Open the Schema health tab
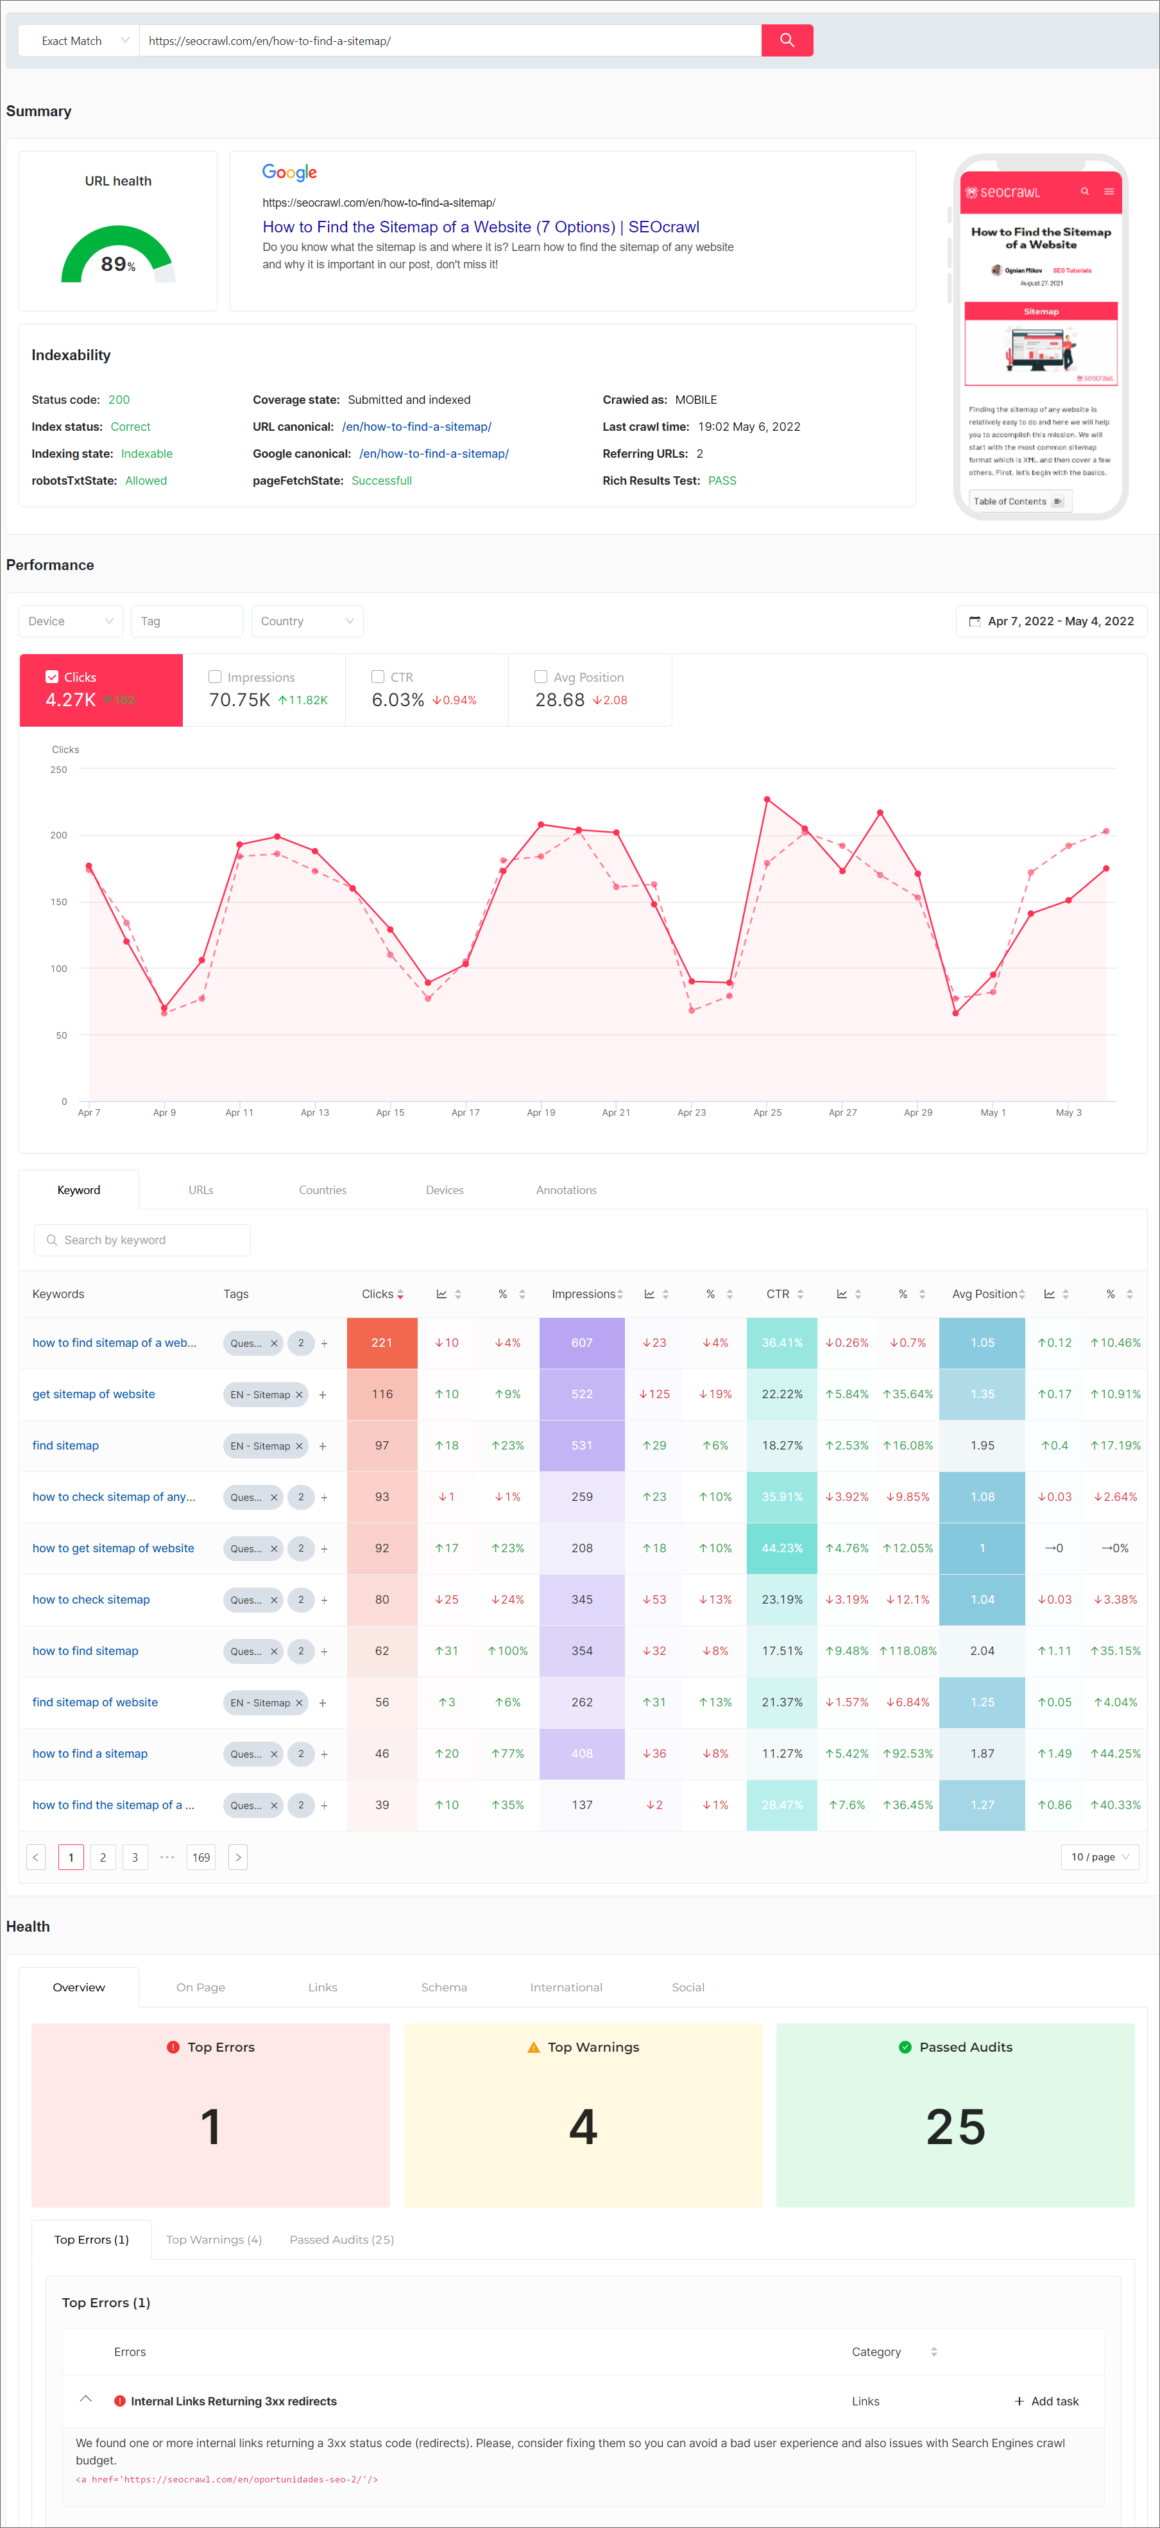The width and height of the screenshot is (1160, 2528). click(x=444, y=1987)
